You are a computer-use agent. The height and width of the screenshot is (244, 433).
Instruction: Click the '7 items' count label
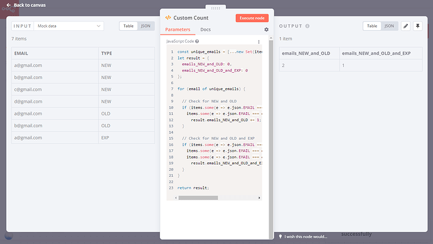19,39
